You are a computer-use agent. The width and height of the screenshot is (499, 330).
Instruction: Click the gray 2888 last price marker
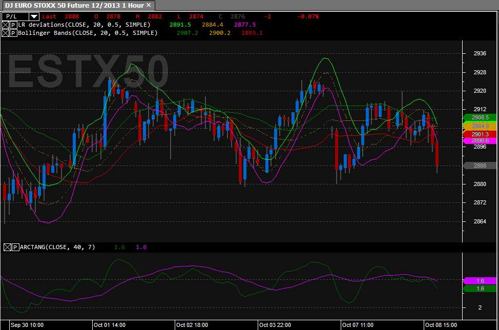[x=480, y=166]
